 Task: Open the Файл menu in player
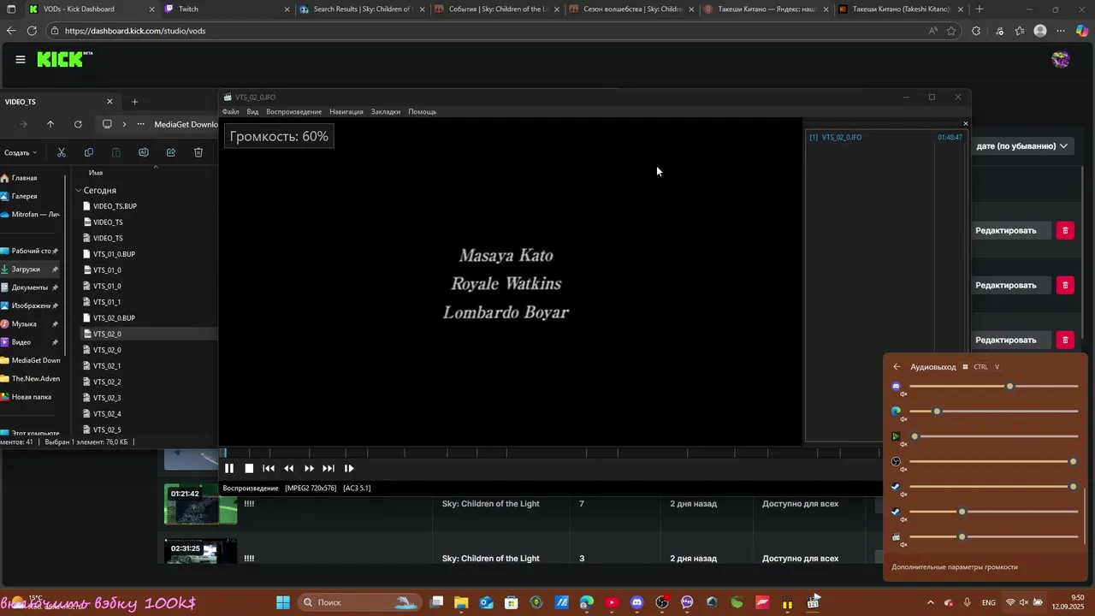(231, 112)
